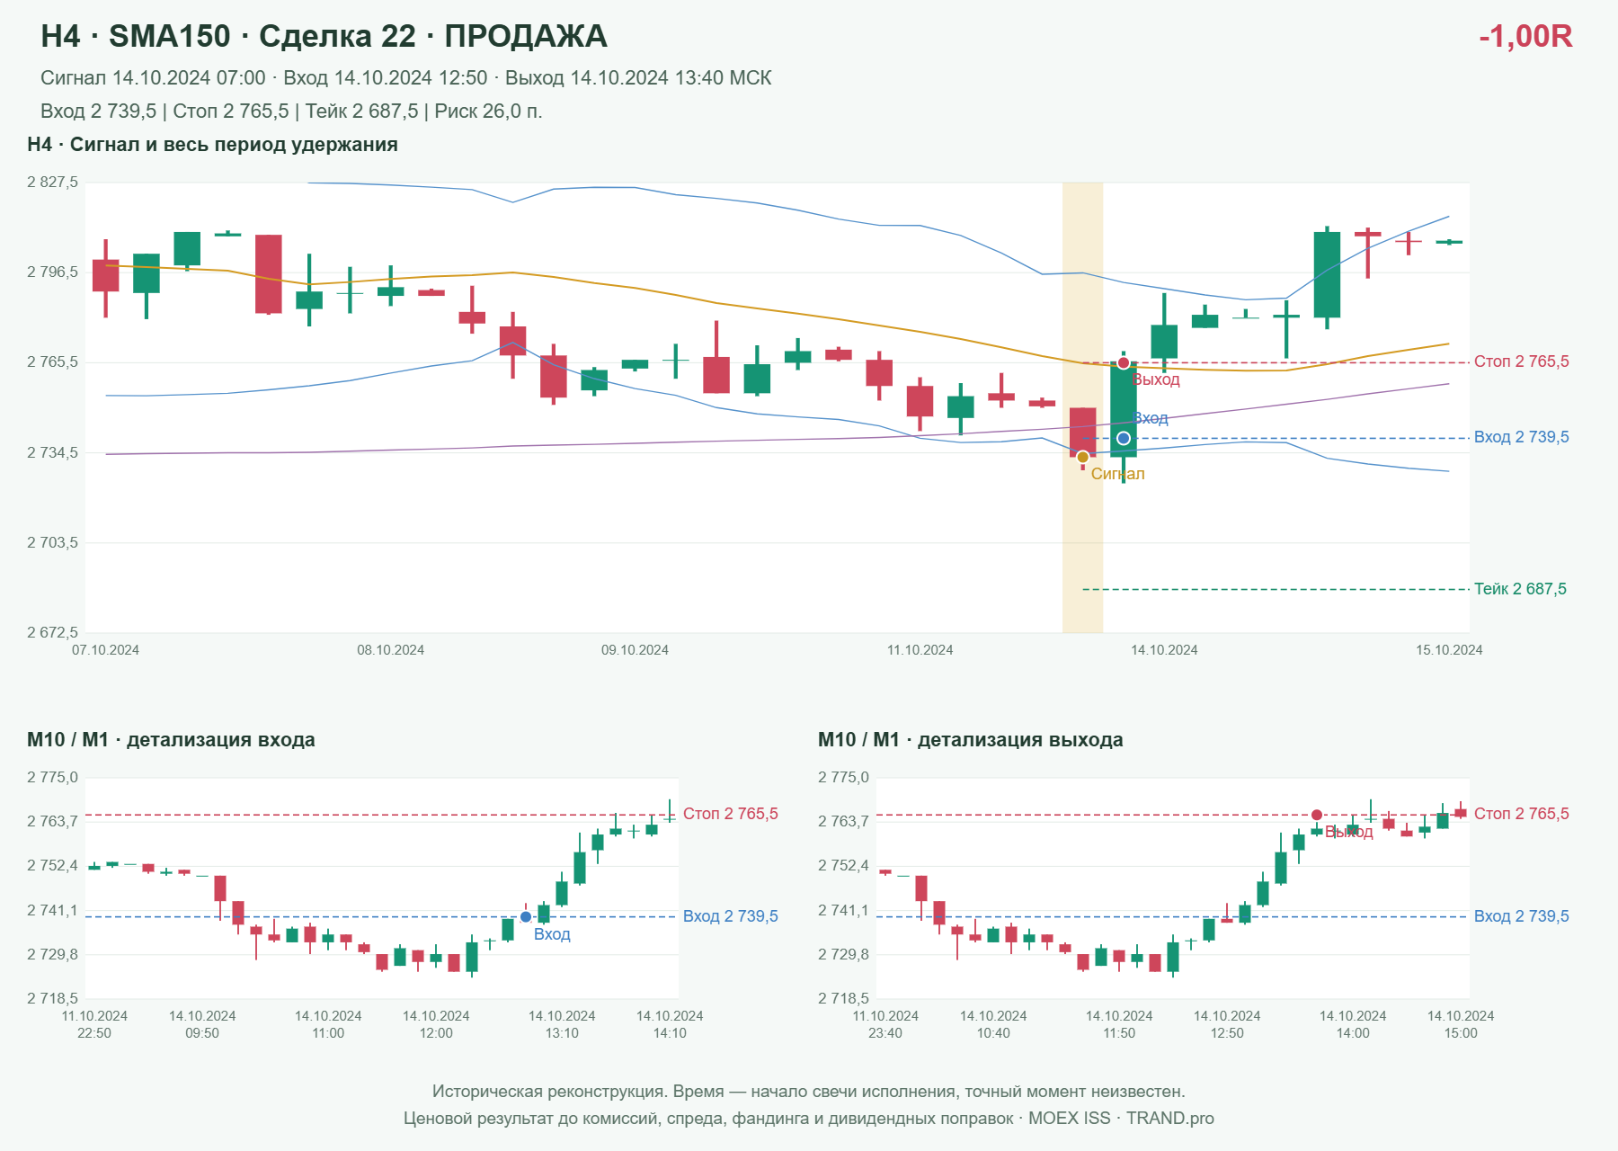Click 'Стоп 2 765,5' label in exit detail chart
Viewport: 1618px width, 1151px height.
pyautogui.click(x=1522, y=814)
